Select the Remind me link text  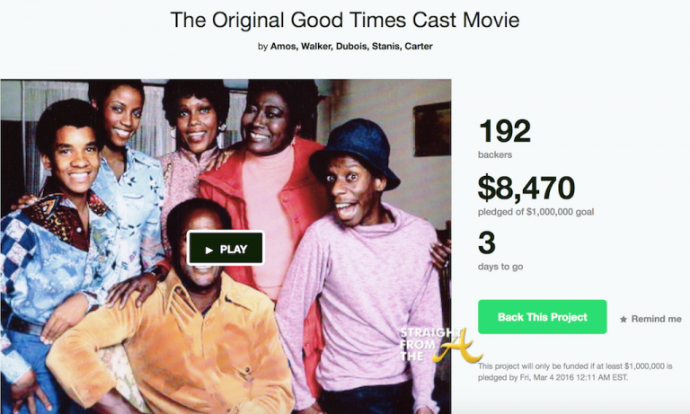pos(656,319)
